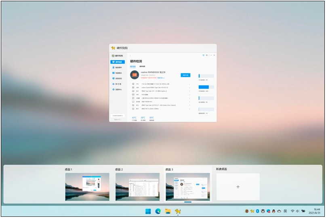
Task: Click the orange round icon in system tray
Action: [x=247, y=211]
